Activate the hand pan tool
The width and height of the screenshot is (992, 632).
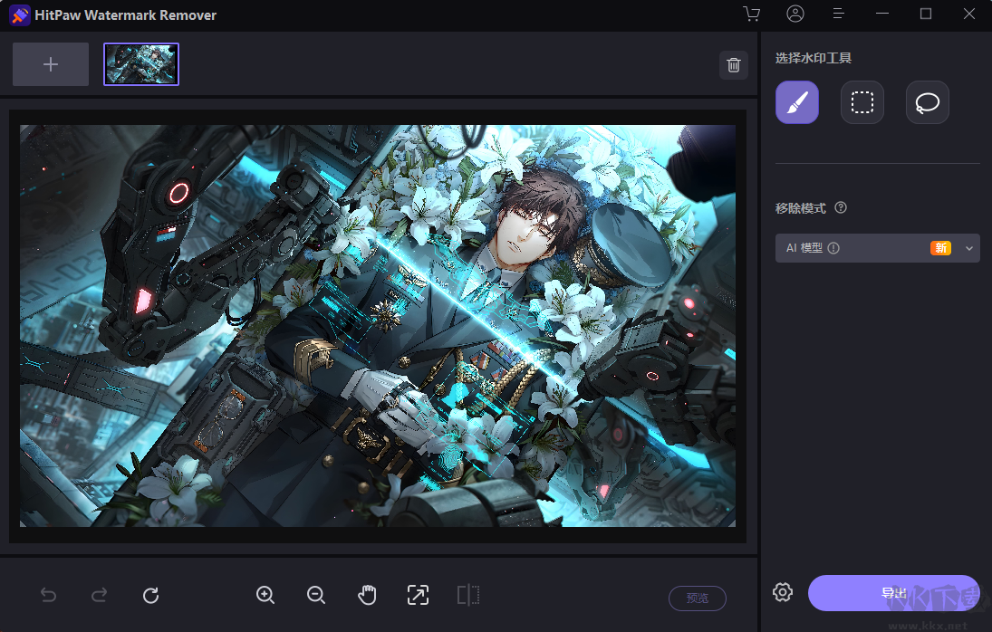click(367, 595)
